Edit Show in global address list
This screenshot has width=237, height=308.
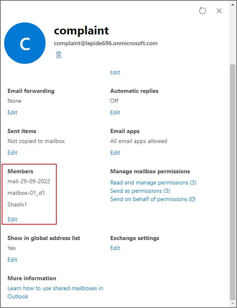pyautogui.click(x=12, y=259)
